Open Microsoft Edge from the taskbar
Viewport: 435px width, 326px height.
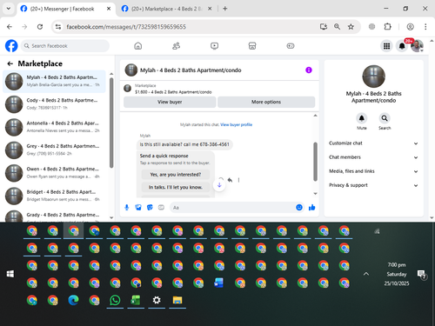[x=73, y=300]
